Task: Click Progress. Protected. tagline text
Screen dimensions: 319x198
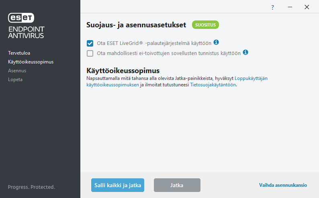Action: coord(31,187)
